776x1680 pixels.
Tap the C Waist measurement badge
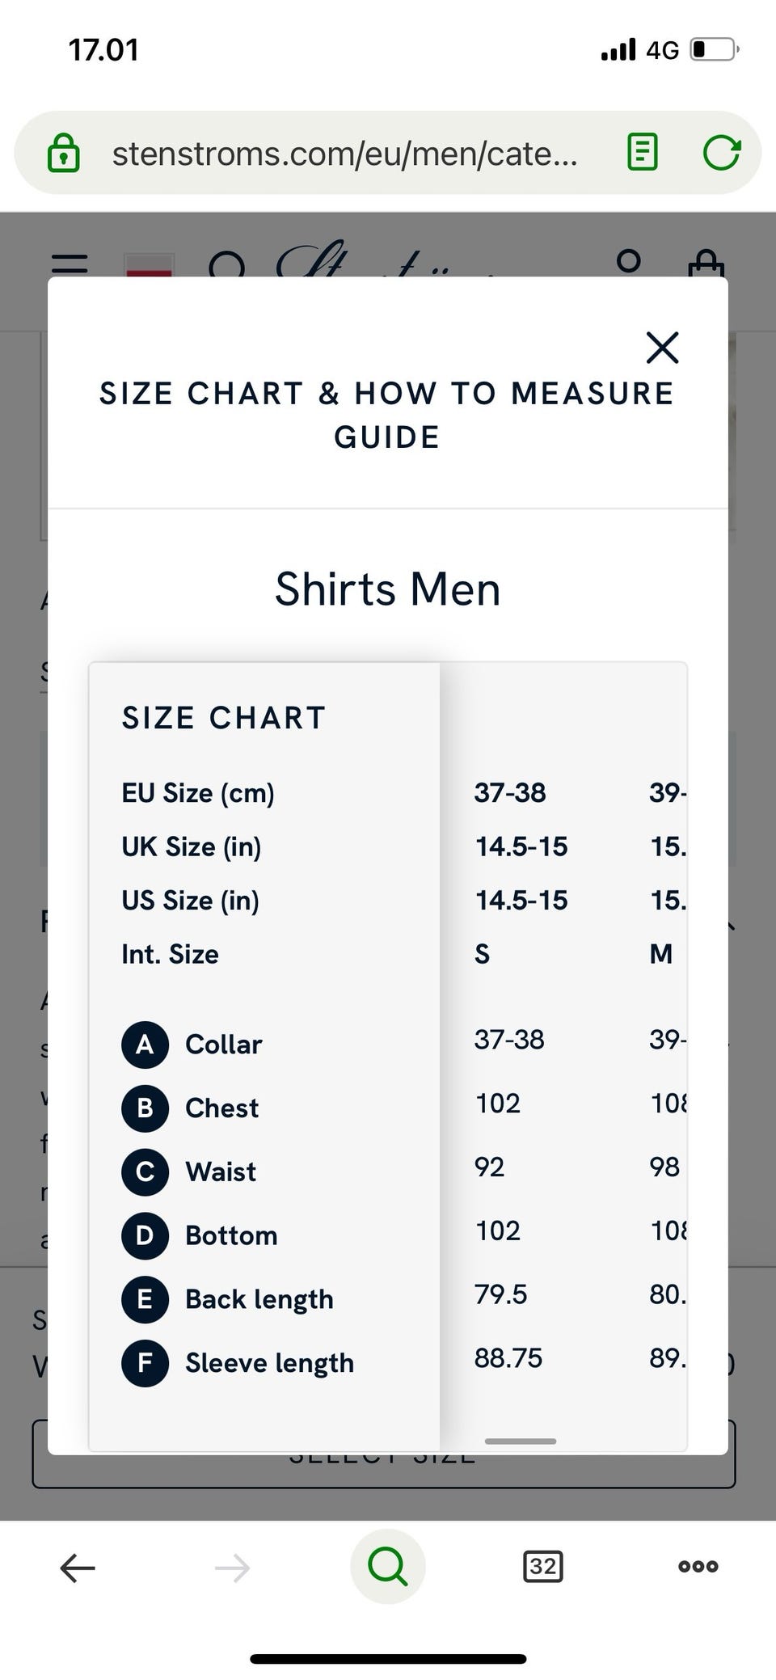[145, 1172]
